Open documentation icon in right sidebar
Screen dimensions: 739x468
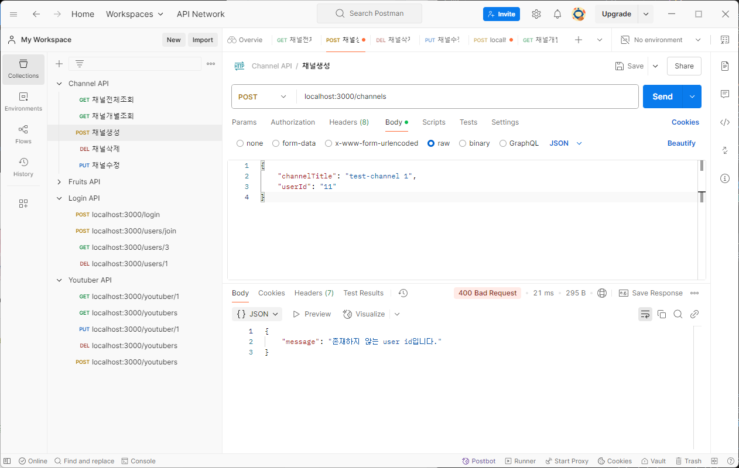[725, 66]
